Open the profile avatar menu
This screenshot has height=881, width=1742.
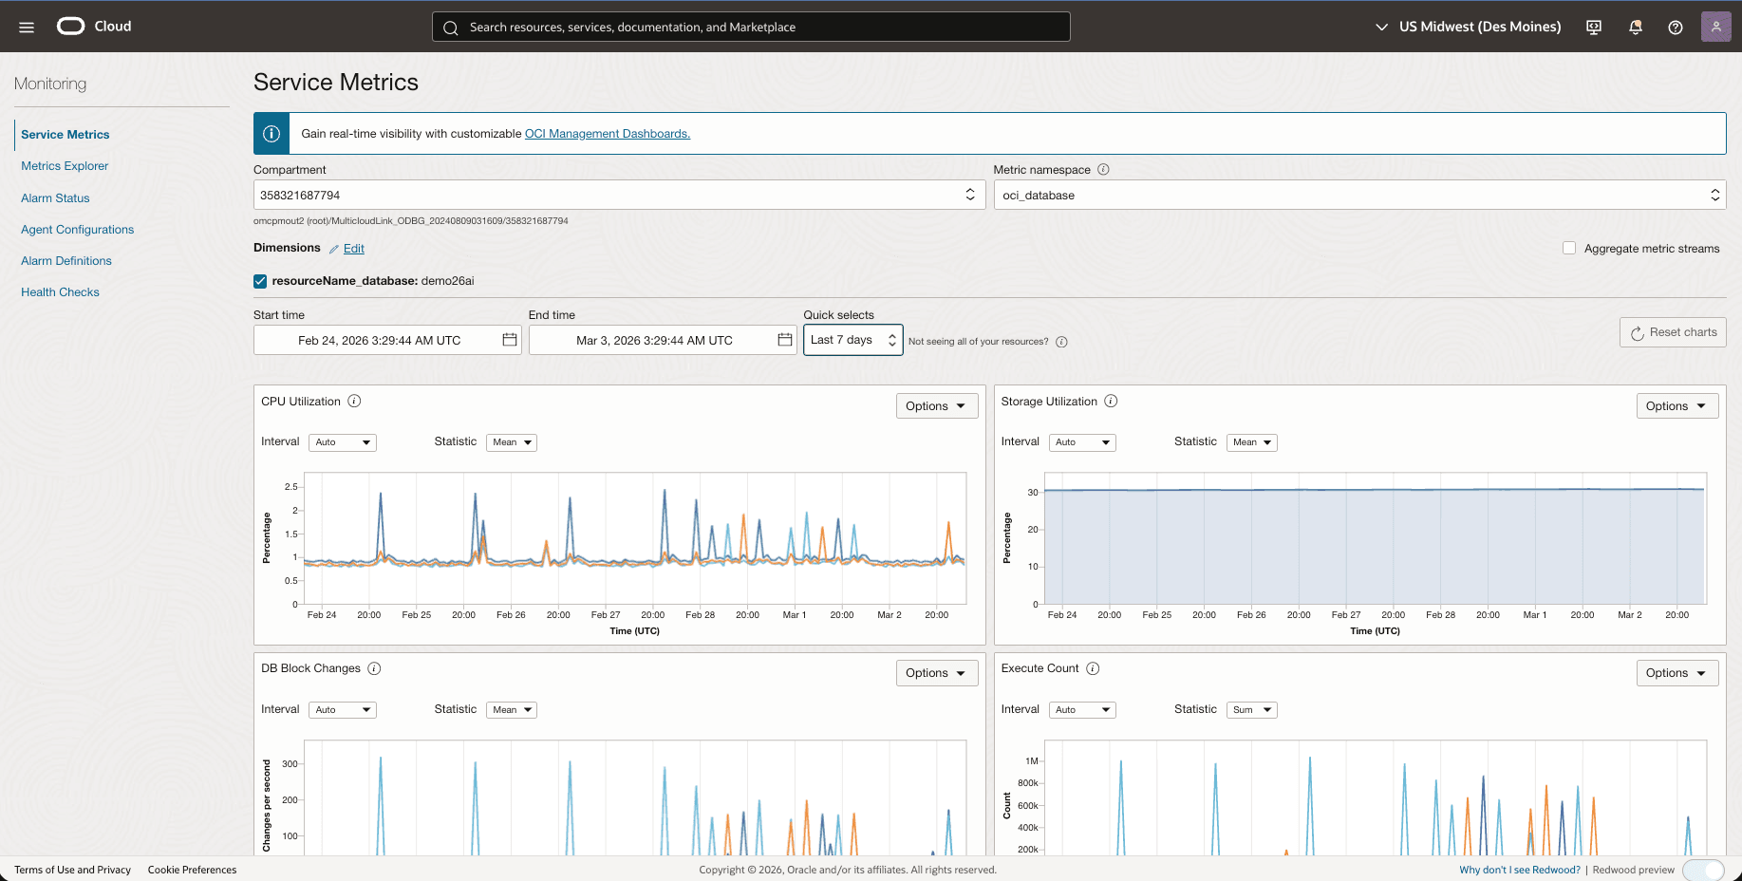(x=1715, y=27)
